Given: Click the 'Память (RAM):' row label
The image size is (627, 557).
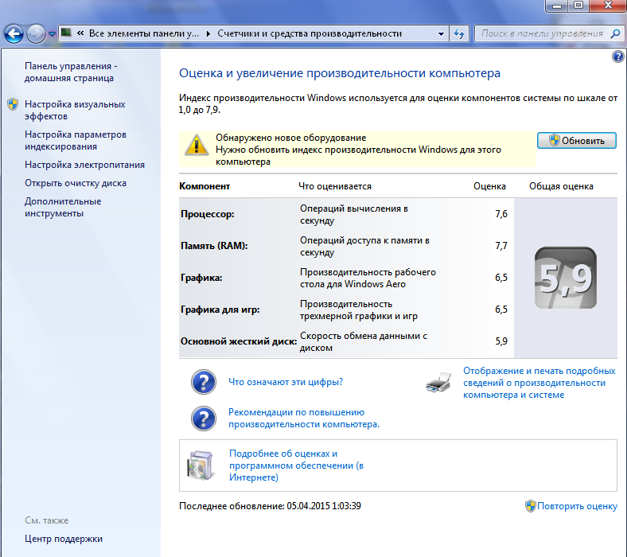Looking at the screenshot, I should coord(214,246).
